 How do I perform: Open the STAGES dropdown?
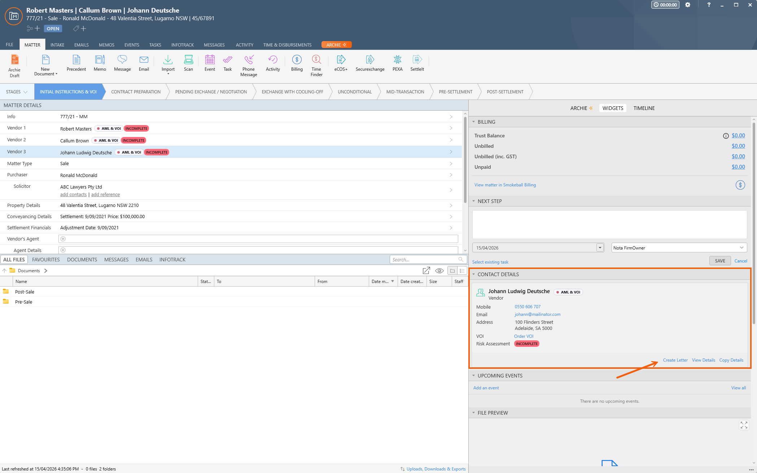pyautogui.click(x=17, y=92)
